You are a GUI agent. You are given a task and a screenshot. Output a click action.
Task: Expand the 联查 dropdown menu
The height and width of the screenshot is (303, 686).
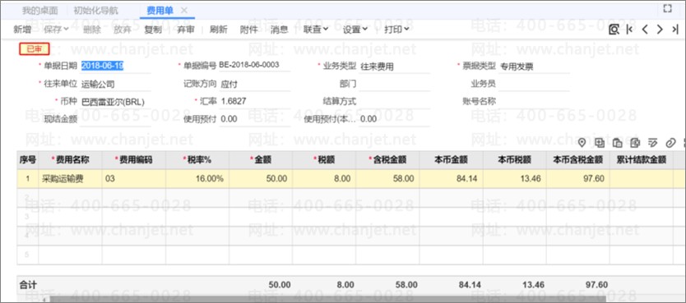315,30
